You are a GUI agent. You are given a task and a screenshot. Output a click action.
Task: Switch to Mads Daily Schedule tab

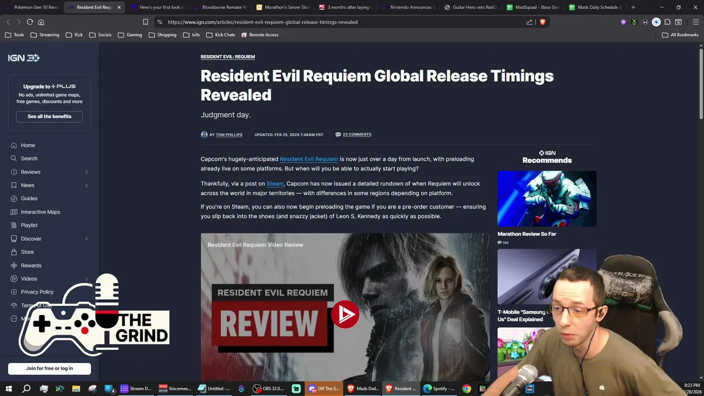point(596,7)
